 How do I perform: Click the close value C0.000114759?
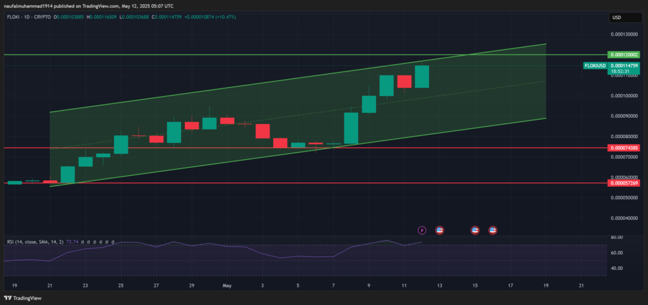(166, 17)
